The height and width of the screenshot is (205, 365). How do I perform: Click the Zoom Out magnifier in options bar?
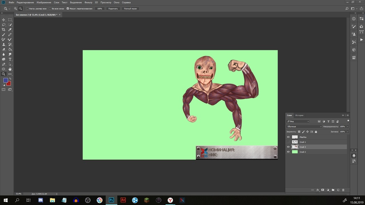point(21,9)
